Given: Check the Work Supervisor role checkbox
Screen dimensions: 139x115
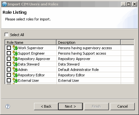Looking at the screenshot, I should [x=9, y=48].
